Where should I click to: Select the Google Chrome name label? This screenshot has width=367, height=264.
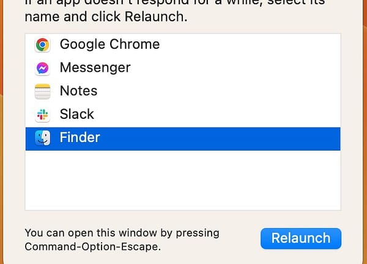tap(109, 45)
